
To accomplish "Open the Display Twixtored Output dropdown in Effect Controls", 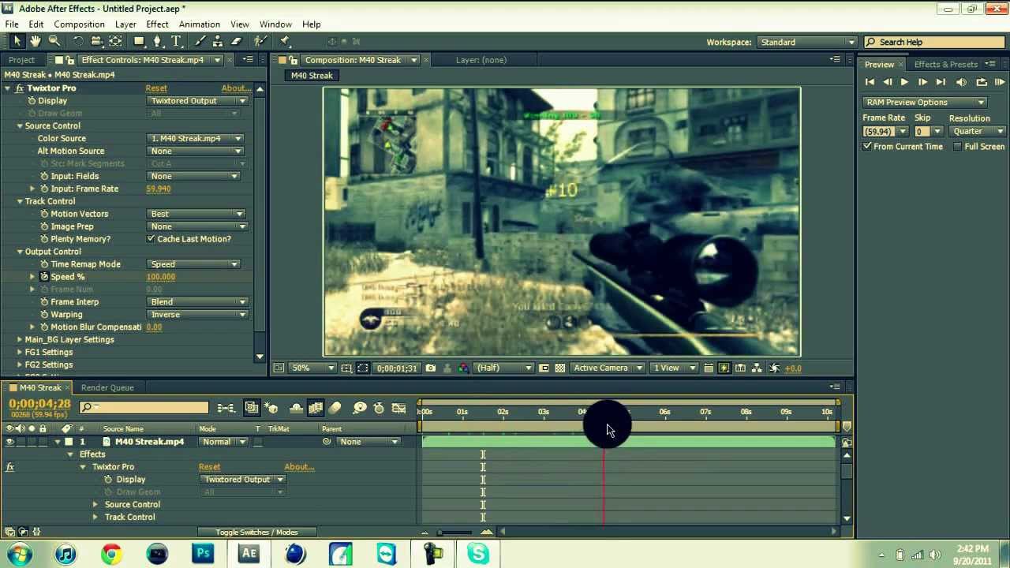I will (x=197, y=101).
